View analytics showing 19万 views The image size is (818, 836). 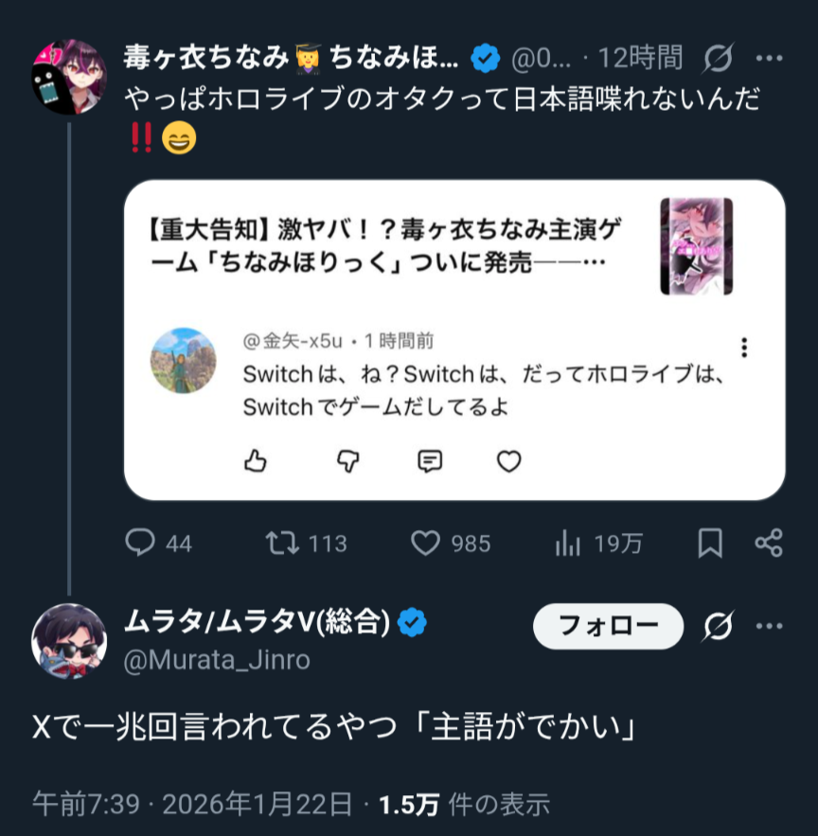point(567,543)
